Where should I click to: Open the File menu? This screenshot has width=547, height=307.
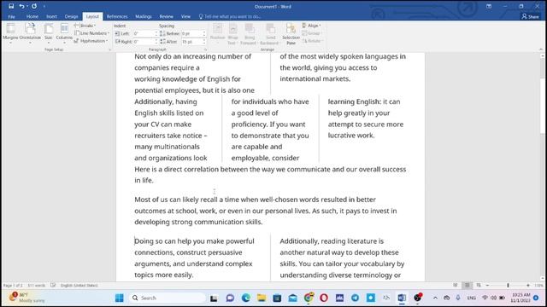(x=11, y=16)
